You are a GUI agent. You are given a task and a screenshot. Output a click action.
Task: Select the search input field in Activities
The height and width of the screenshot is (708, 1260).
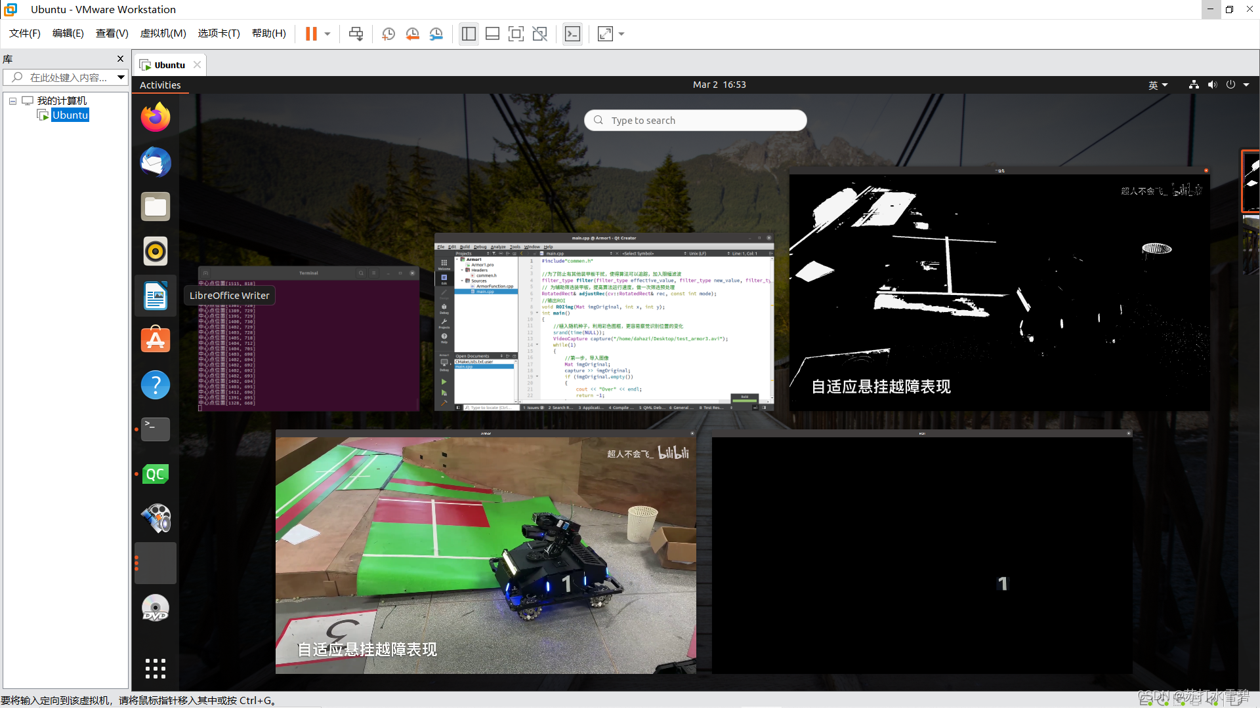tap(694, 119)
